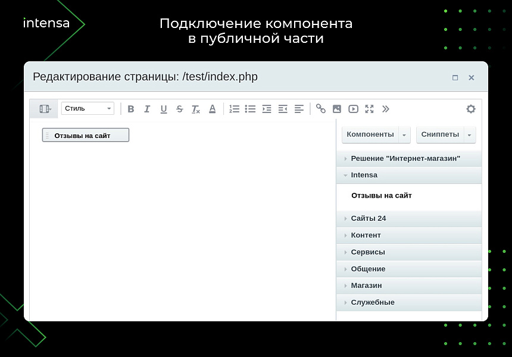Screen dimensions: 512x357
Task: Clear text formatting with Tx icon
Action: coord(195,109)
